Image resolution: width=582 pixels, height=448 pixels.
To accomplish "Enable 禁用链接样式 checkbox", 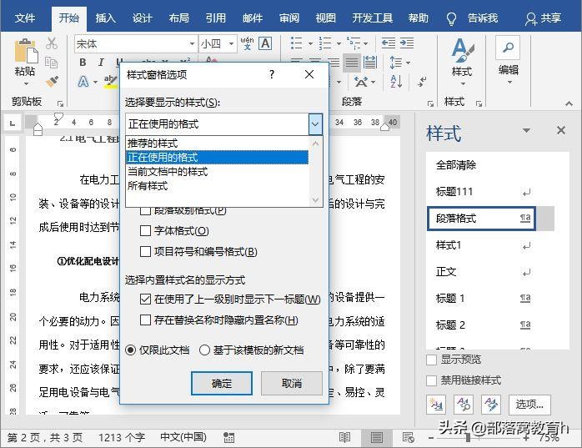I will coord(431,380).
